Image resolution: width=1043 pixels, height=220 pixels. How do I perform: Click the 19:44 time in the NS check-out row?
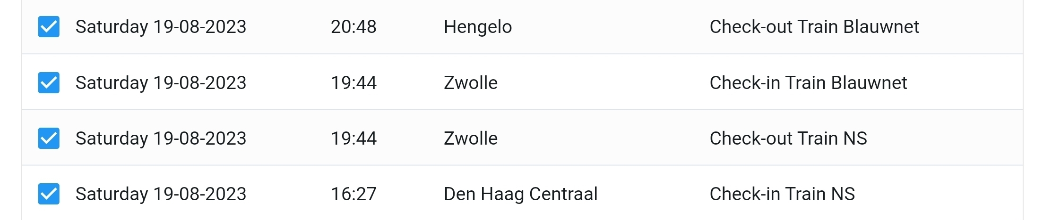point(353,139)
